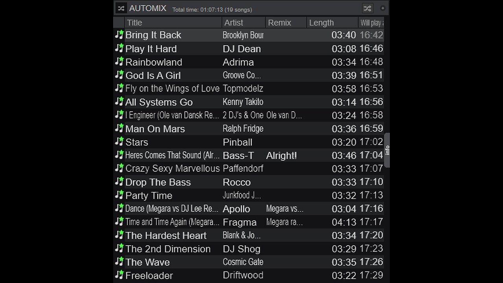Click the music note icon for Freeloader
503x283 pixels.
point(119,275)
